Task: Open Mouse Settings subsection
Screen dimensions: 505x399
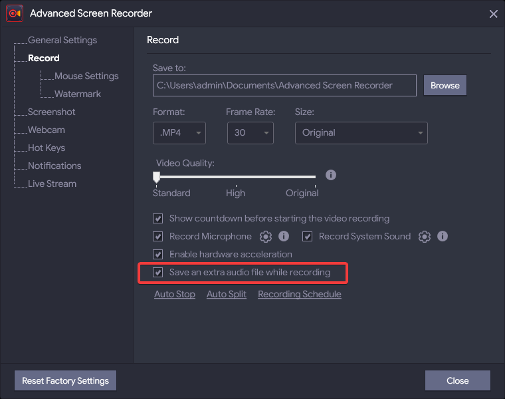Action: pos(86,76)
